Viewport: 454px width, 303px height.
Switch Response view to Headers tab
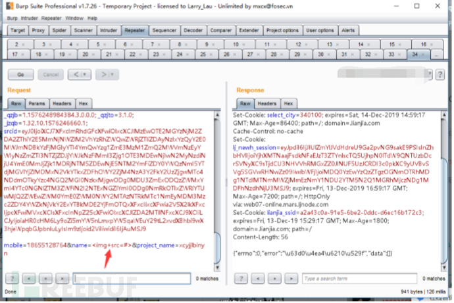point(267,103)
